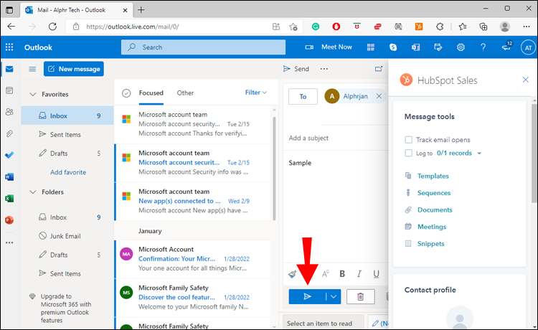Viewport: 538px width, 330px height.
Task: Switch to the Other tab
Action: [x=185, y=93]
